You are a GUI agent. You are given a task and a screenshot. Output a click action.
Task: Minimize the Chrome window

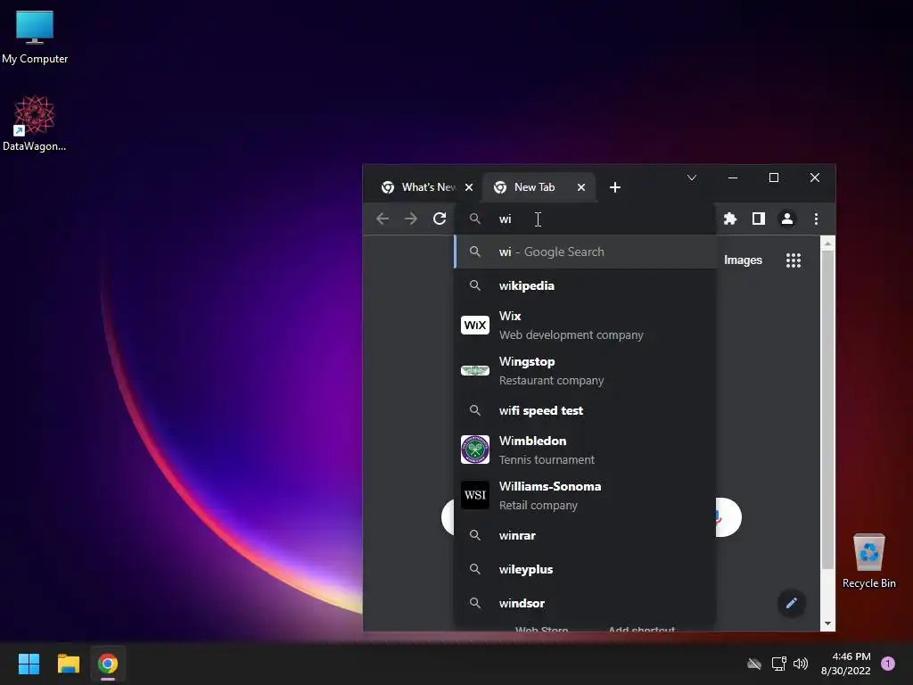[x=733, y=177]
